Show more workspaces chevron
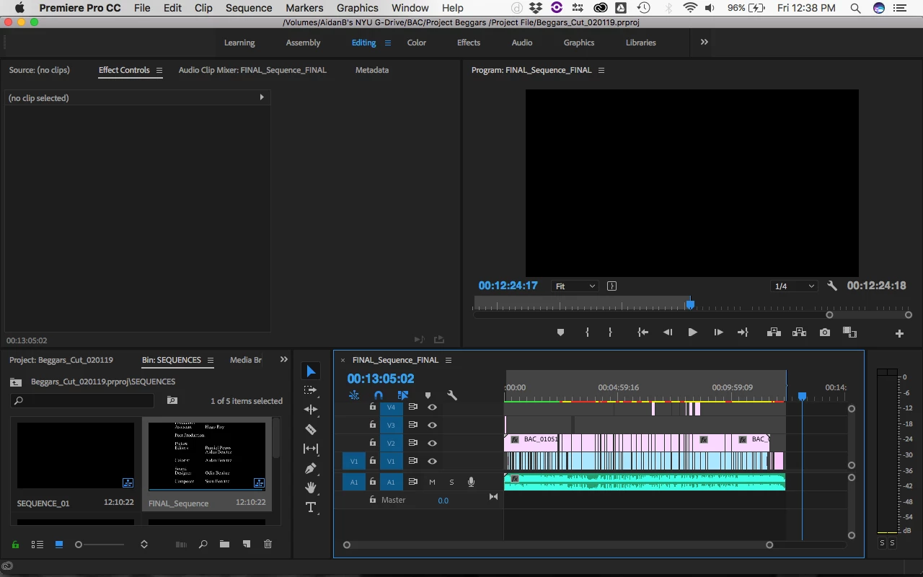The height and width of the screenshot is (577, 923). coord(704,42)
